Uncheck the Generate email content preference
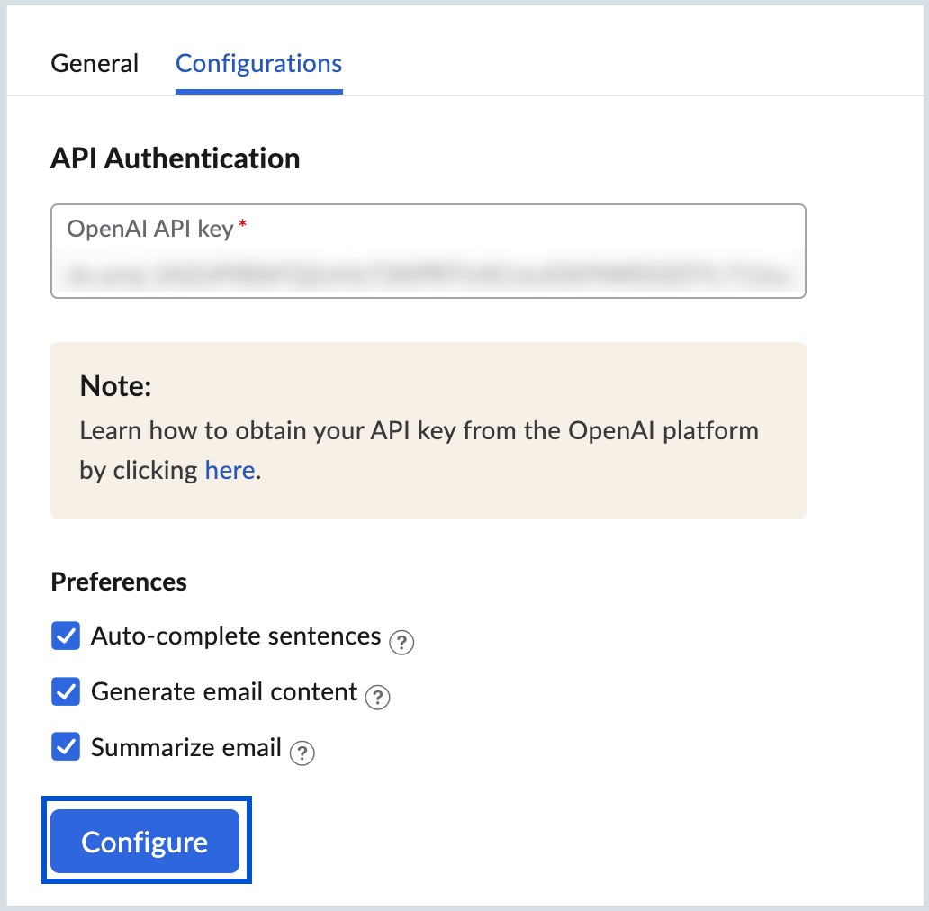This screenshot has height=911, width=929. coord(64,691)
